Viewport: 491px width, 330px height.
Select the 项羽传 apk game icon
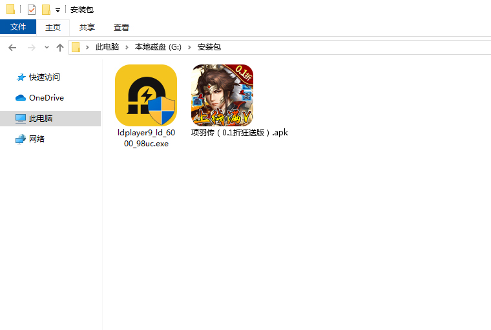[222, 95]
